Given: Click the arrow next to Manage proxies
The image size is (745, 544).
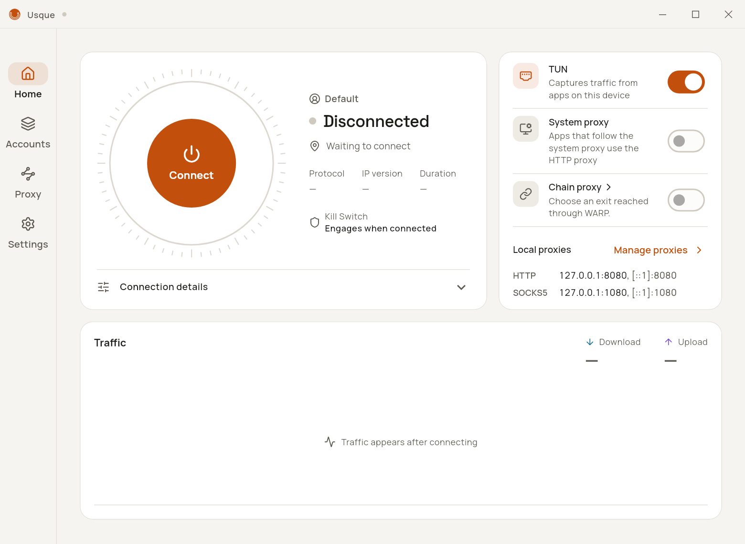Looking at the screenshot, I should [x=699, y=250].
